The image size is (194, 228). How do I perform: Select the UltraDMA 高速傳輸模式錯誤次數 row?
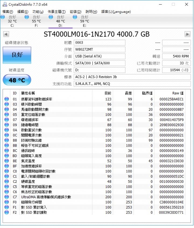tap(94, 197)
